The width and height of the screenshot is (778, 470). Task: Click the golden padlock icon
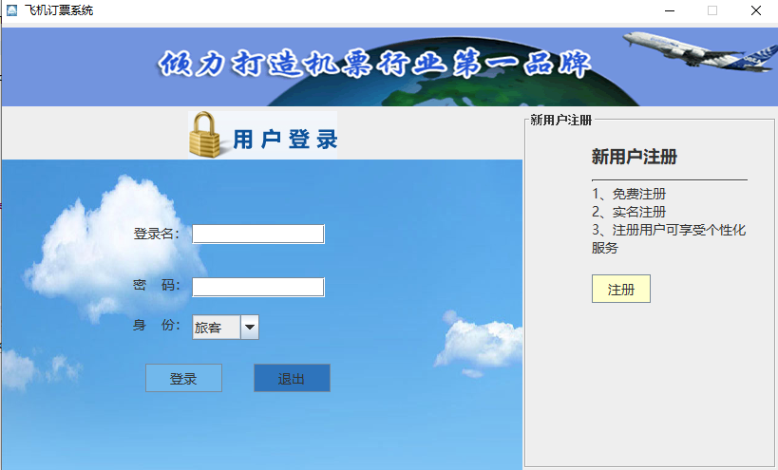click(x=204, y=135)
